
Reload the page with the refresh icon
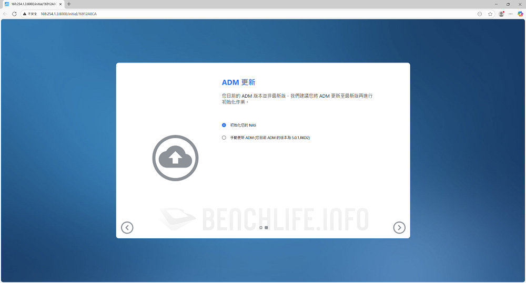pos(14,14)
